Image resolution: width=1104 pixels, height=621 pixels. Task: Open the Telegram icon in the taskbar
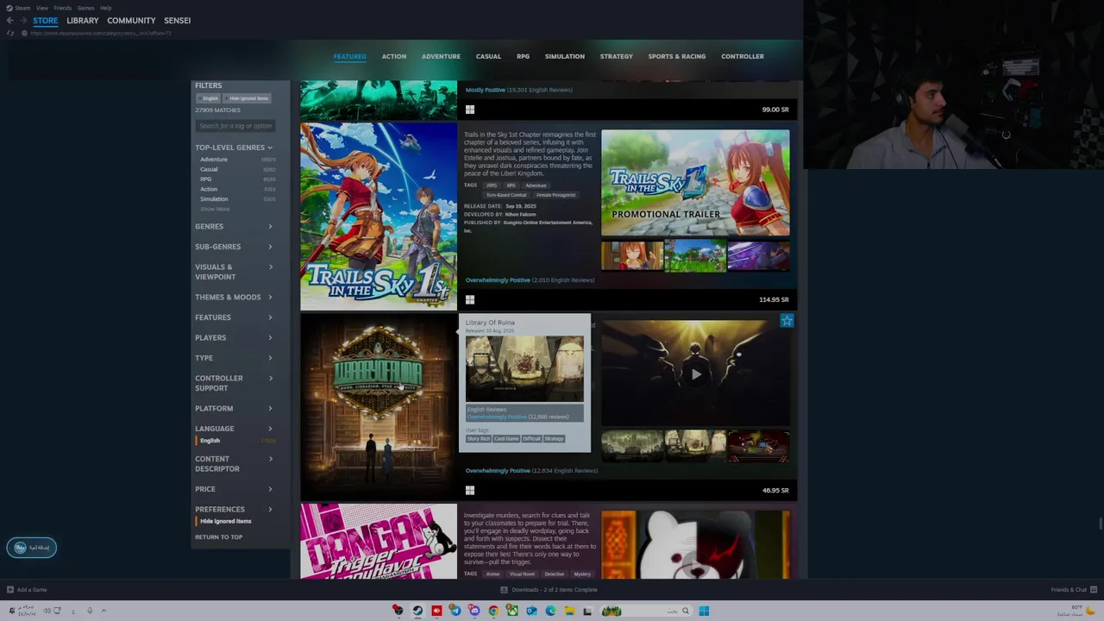[x=455, y=611]
